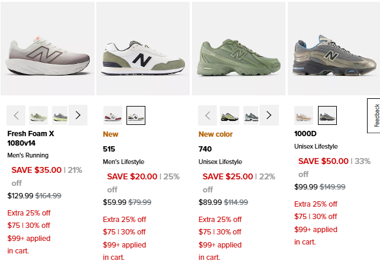380x267 pixels.
Task: Select the light green 1080v14 color swatch
Action: [x=38, y=115]
